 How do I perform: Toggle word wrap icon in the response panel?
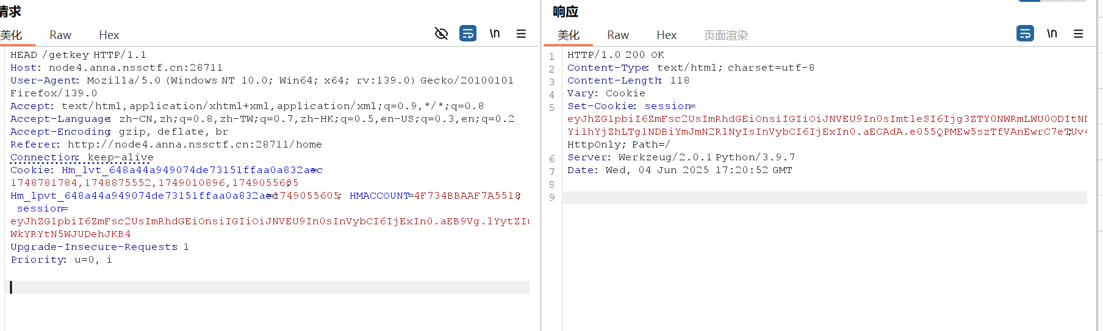click(1025, 34)
